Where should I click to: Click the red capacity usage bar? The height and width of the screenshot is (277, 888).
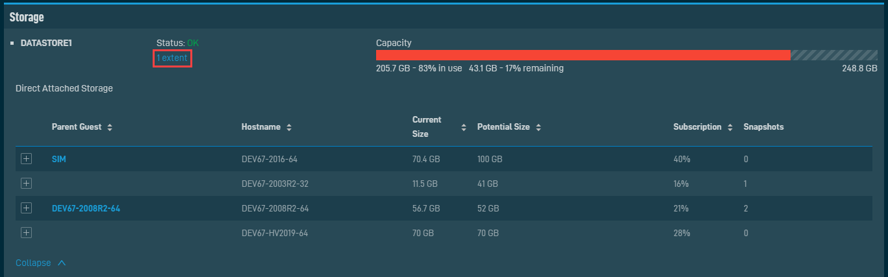pyautogui.click(x=583, y=55)
